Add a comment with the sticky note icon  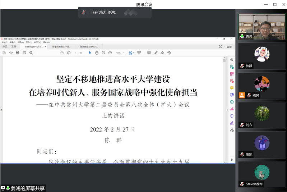pos(149,53)
